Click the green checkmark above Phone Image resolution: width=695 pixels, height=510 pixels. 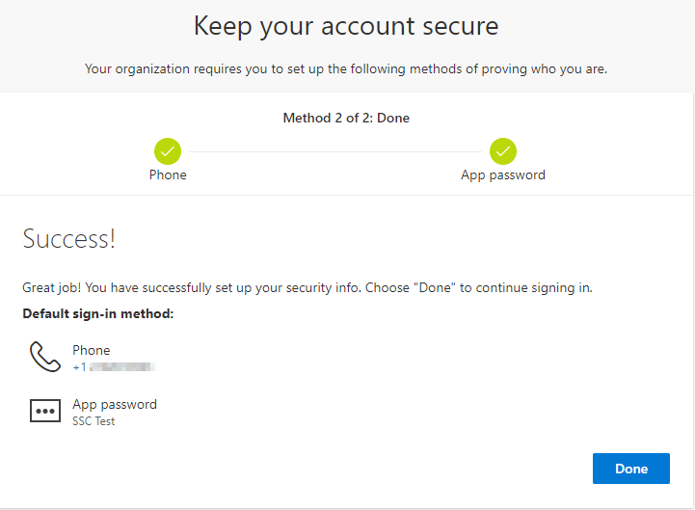pyautogui.click(x=168, y=151)
